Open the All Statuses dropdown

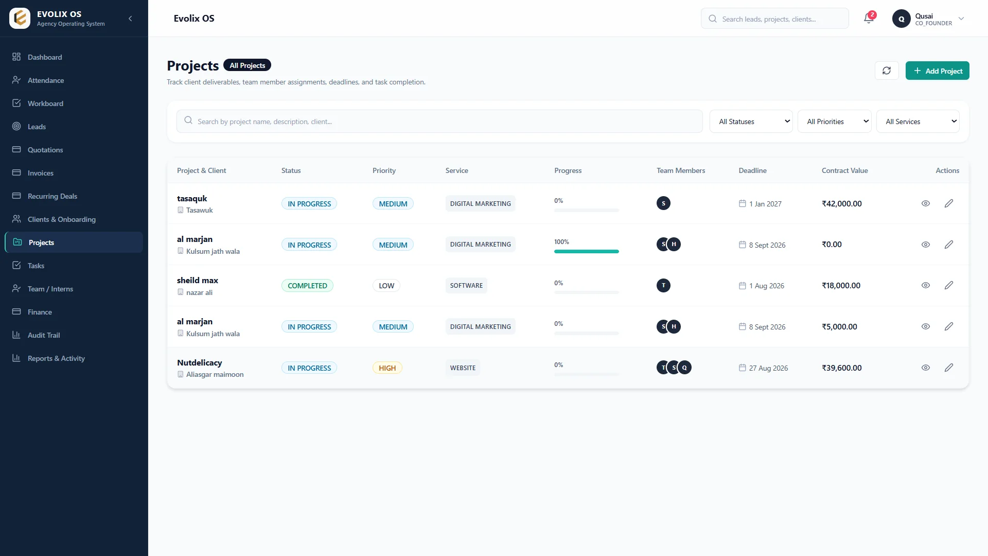(x=751, y=121)
